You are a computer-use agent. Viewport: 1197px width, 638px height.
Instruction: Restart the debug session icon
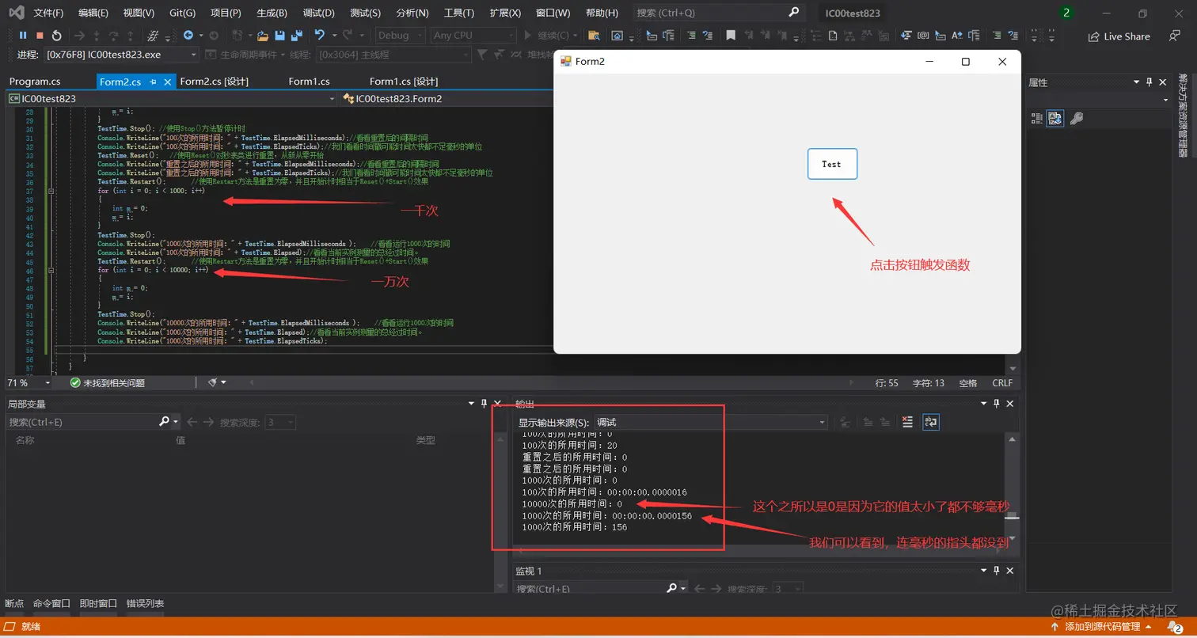click(57, 36)
